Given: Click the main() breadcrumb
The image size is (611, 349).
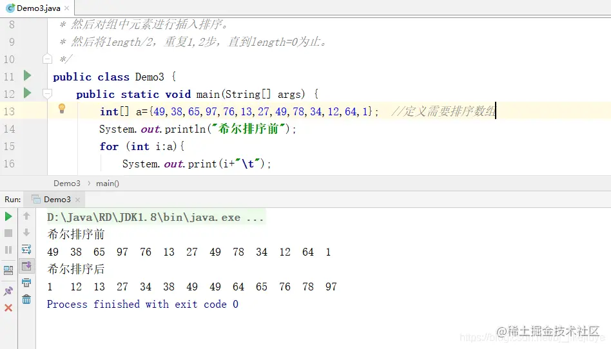Looking at the screenshot, I should [108, 183].
